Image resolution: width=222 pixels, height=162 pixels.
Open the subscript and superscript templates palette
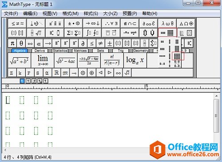(55, 33)
